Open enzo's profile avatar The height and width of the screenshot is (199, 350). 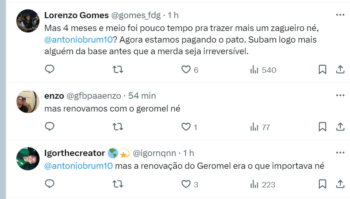(x=28, y=101)
